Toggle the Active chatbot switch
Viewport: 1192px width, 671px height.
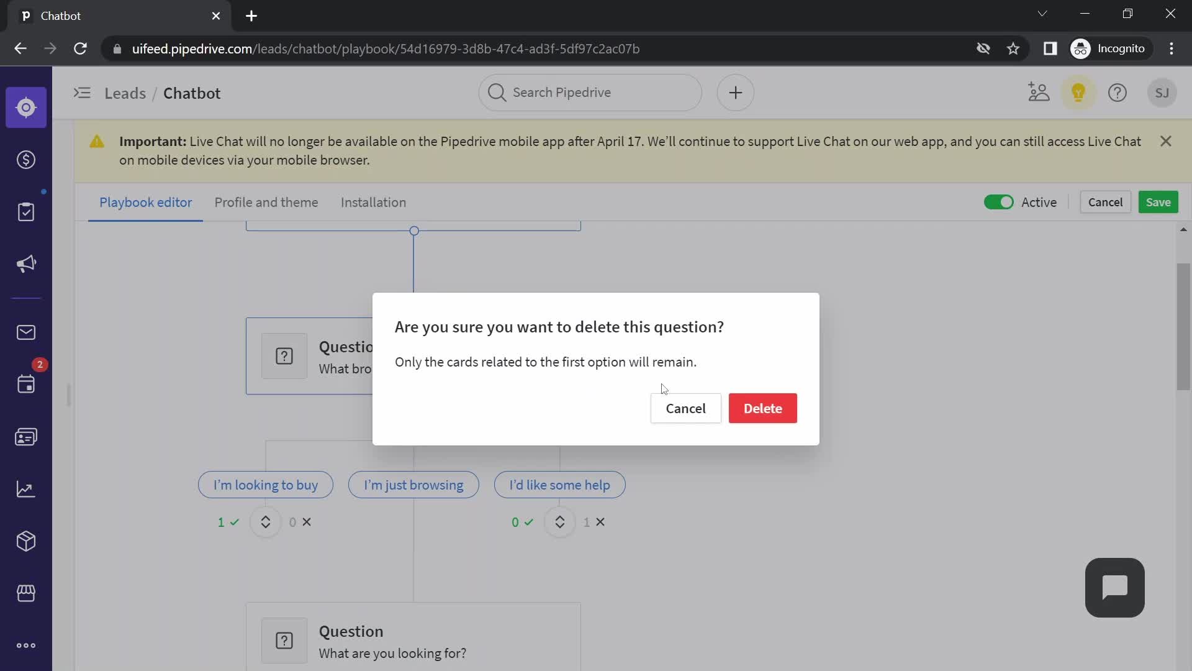pyautogui.click(x=999, y=202)
